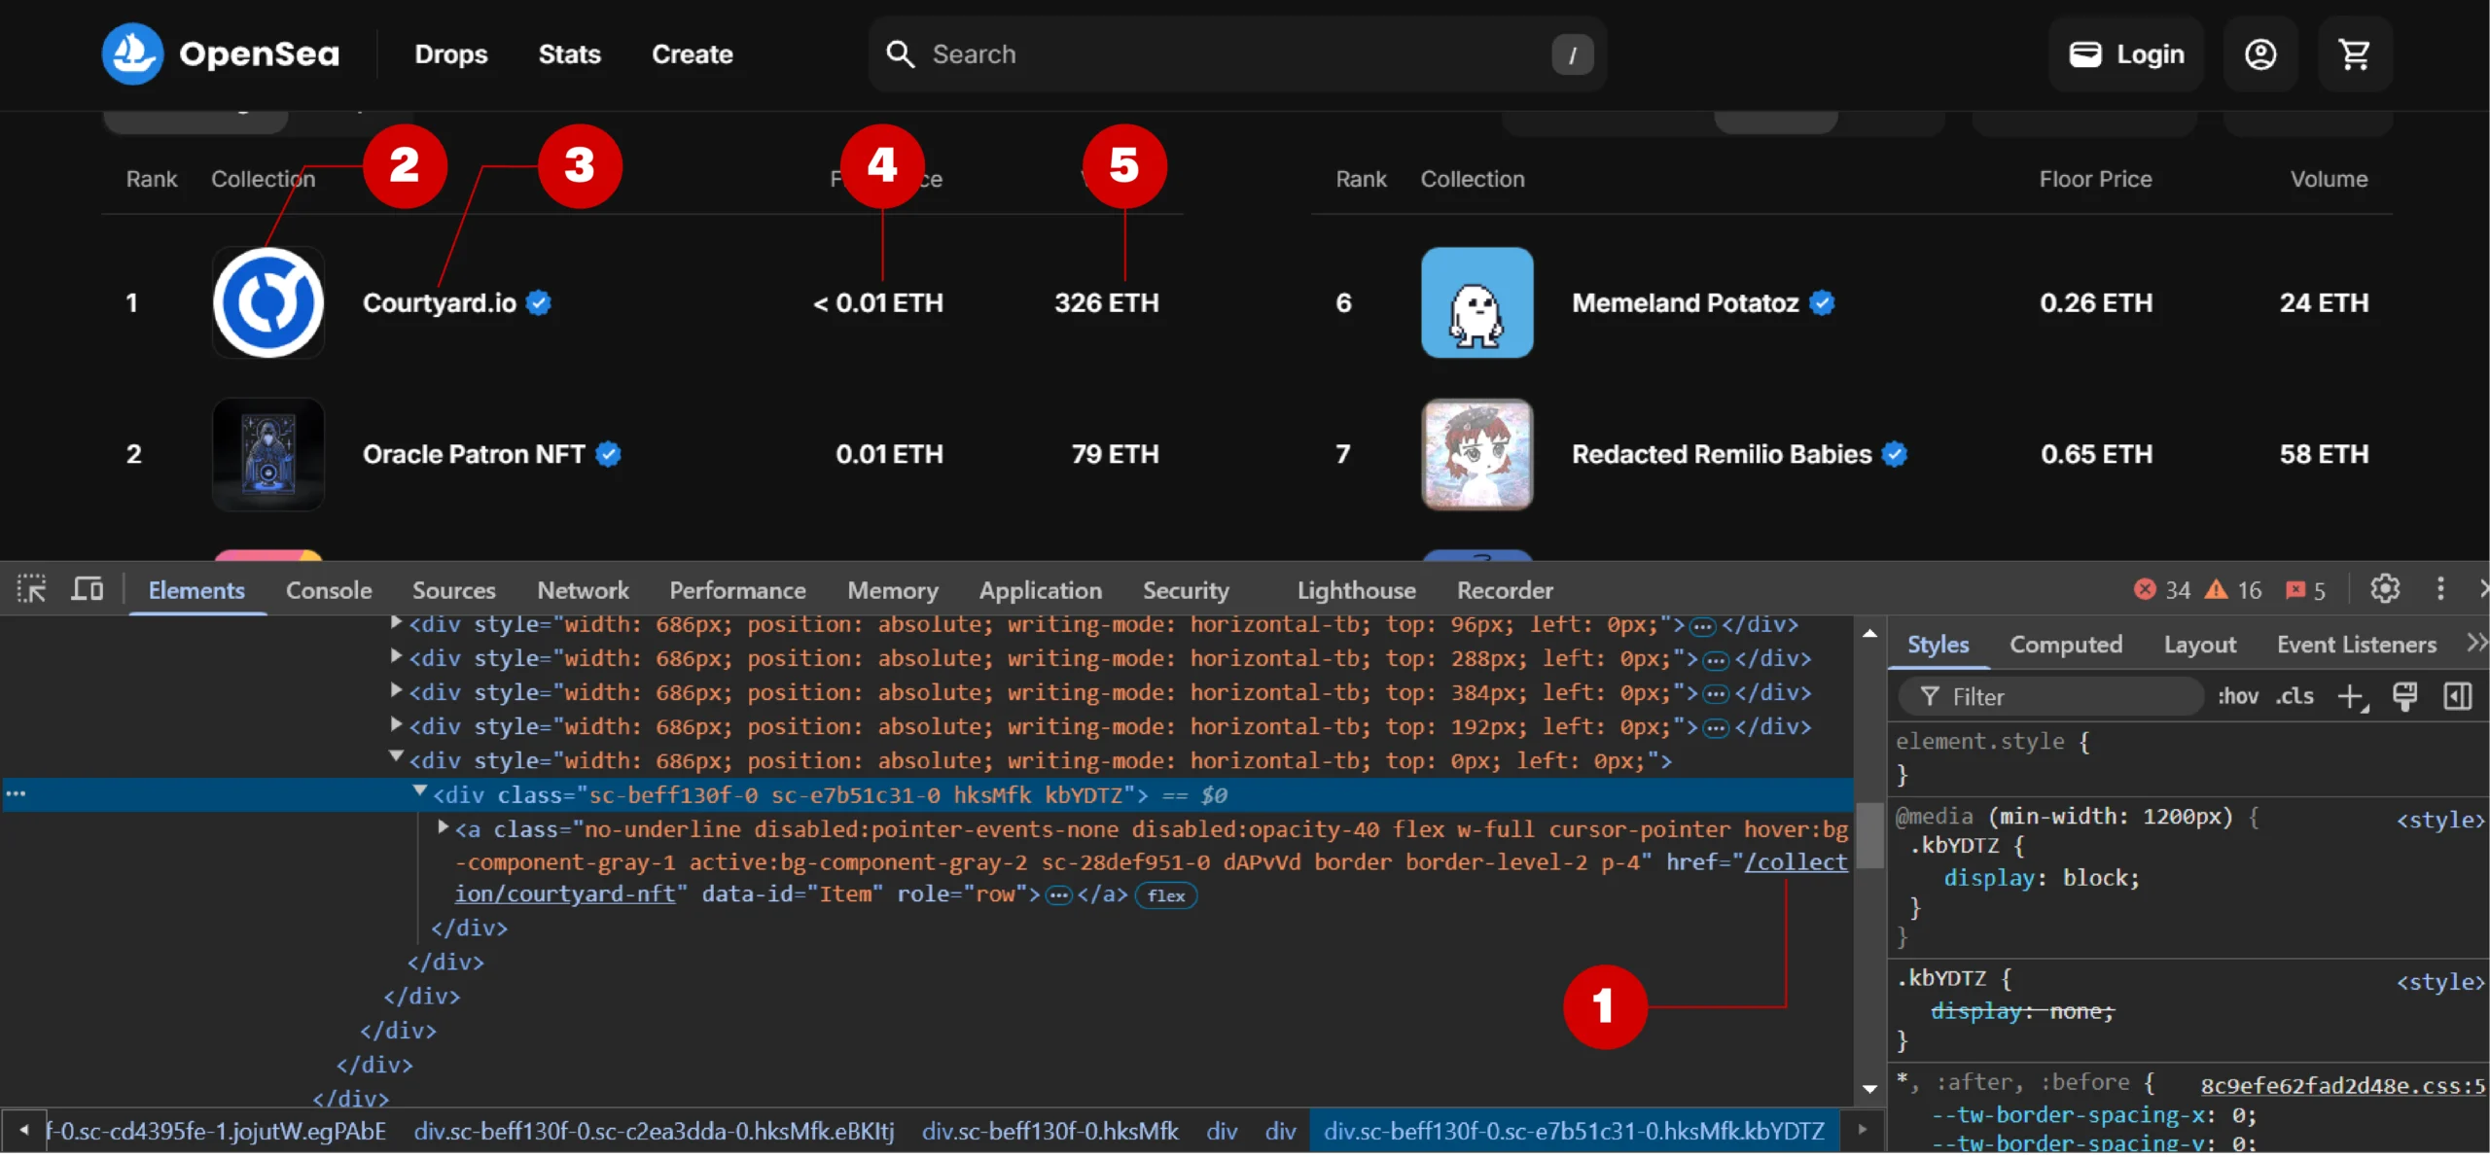
Task: Open the account profile icon
Action: (x=2259, y=54)
